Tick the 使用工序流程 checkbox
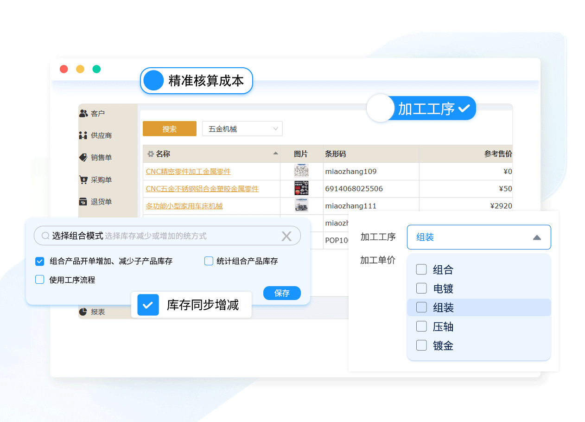585x422 pixels. point(40,280)
